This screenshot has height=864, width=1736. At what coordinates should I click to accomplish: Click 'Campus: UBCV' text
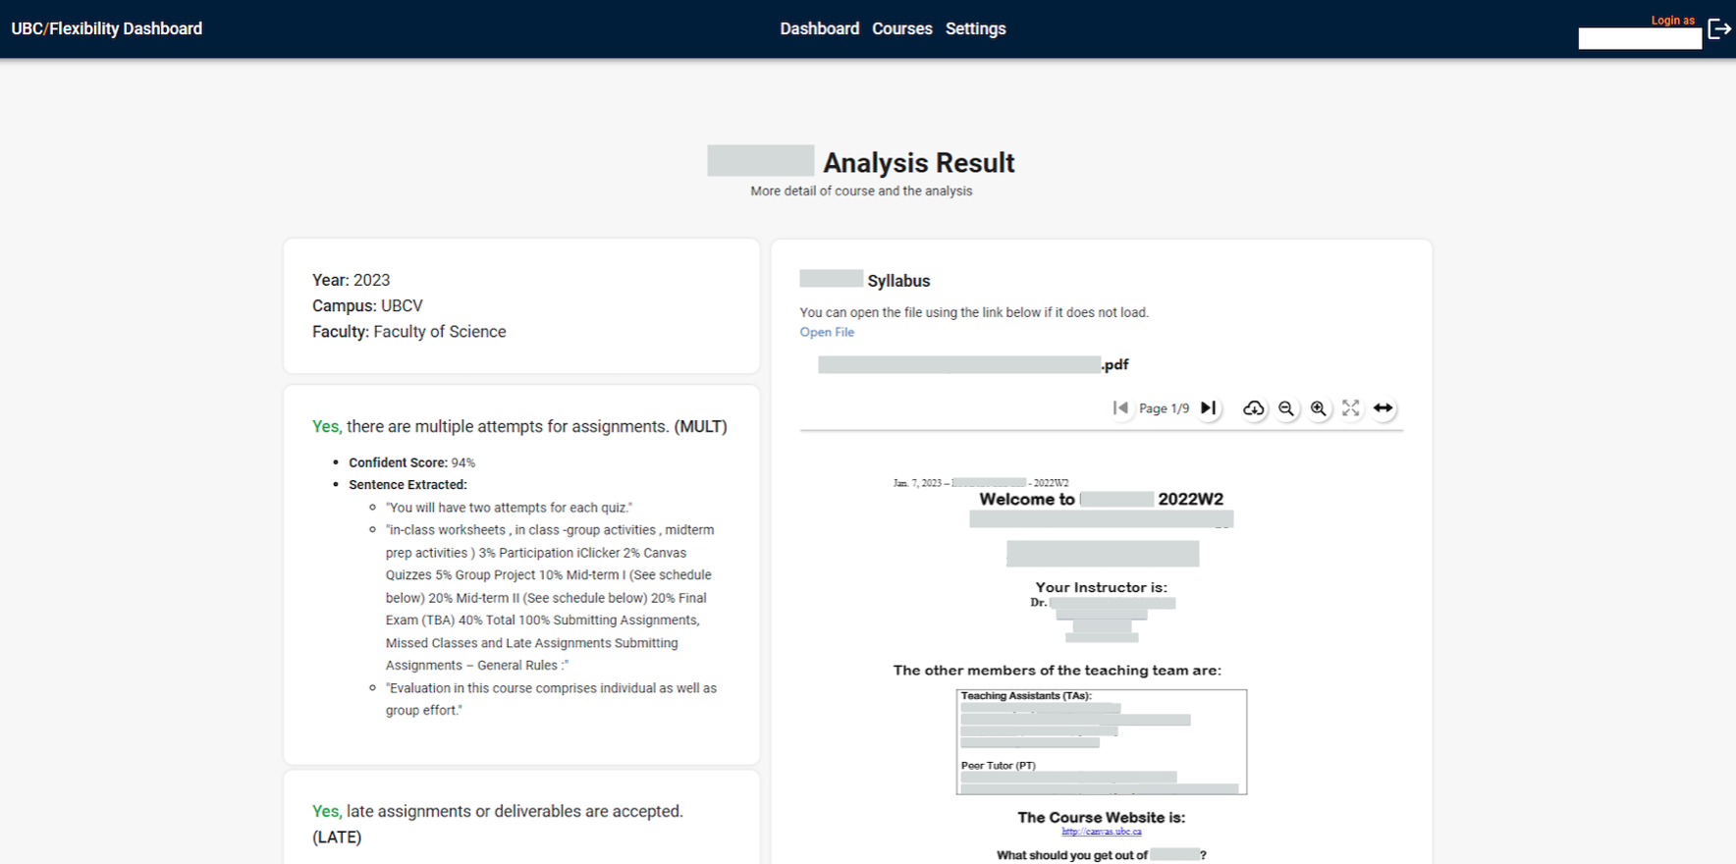(367, 305)
